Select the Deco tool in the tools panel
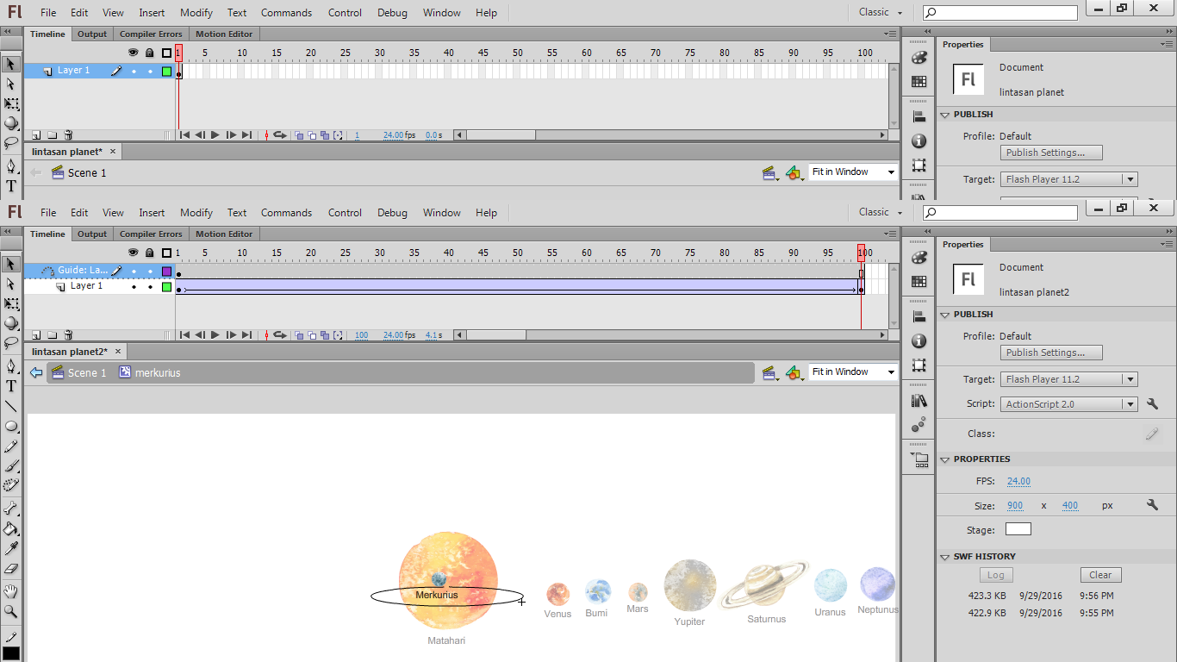Image resolution: width=1177 pixels, height=662 pixels. pos(11,485)
